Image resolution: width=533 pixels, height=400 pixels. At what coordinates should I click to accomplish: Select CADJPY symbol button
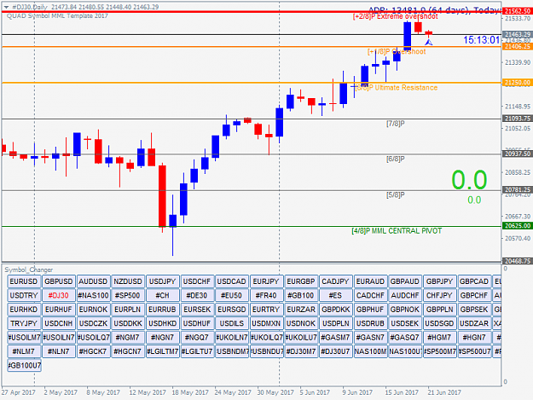(336, 281)
